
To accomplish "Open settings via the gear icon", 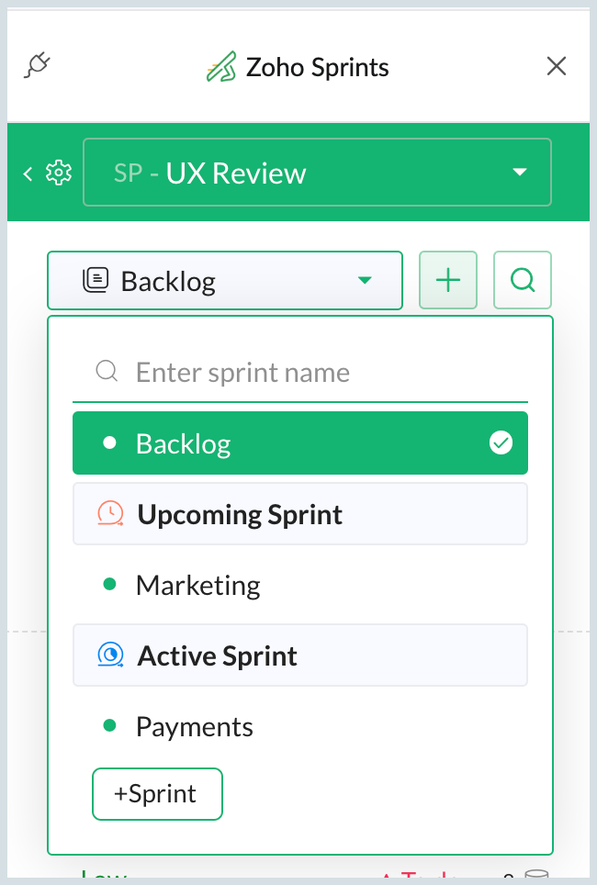I will click(x=59, y=173).
